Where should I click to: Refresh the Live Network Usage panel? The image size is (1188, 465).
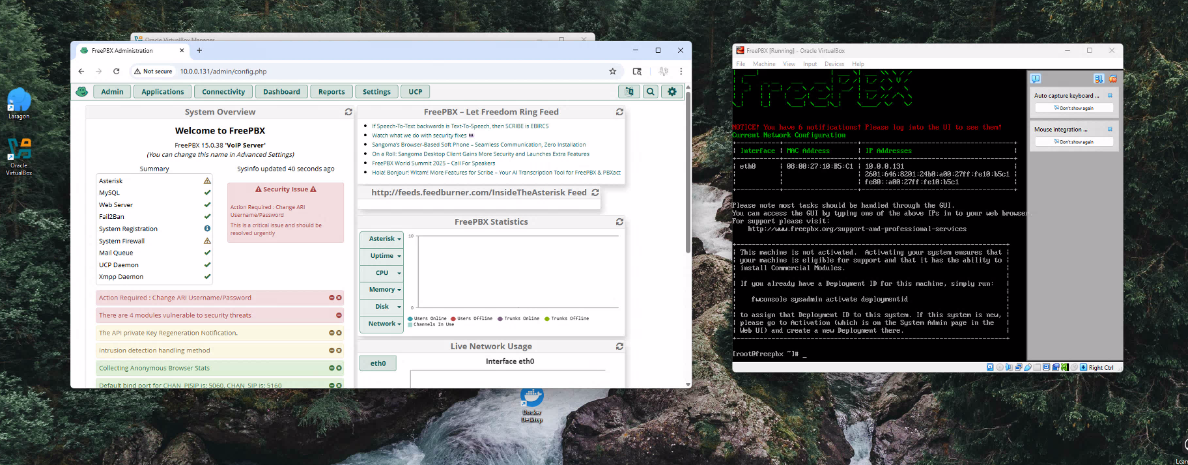(619, 346)
